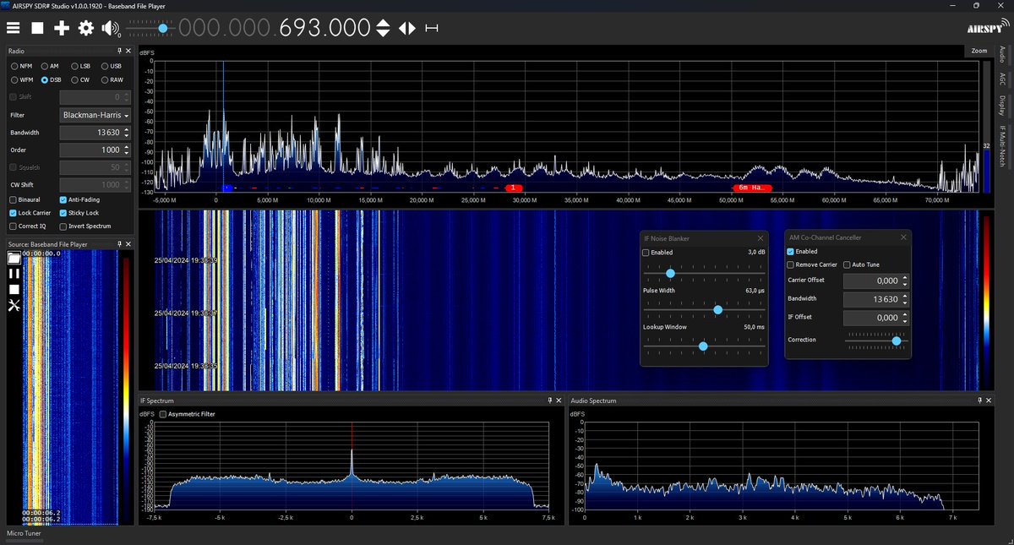Select the AM demodulation mode
The image size is (1014, 545).
[x=50, y=66]
